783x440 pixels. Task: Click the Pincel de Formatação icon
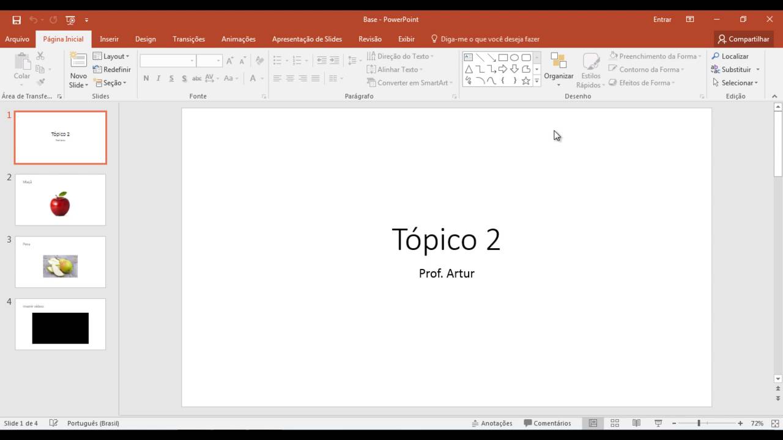[40, 82]
